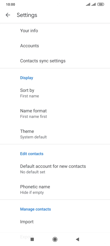Tap the Settings title text
The image size is (110, 246).
[x=27, y=15]
